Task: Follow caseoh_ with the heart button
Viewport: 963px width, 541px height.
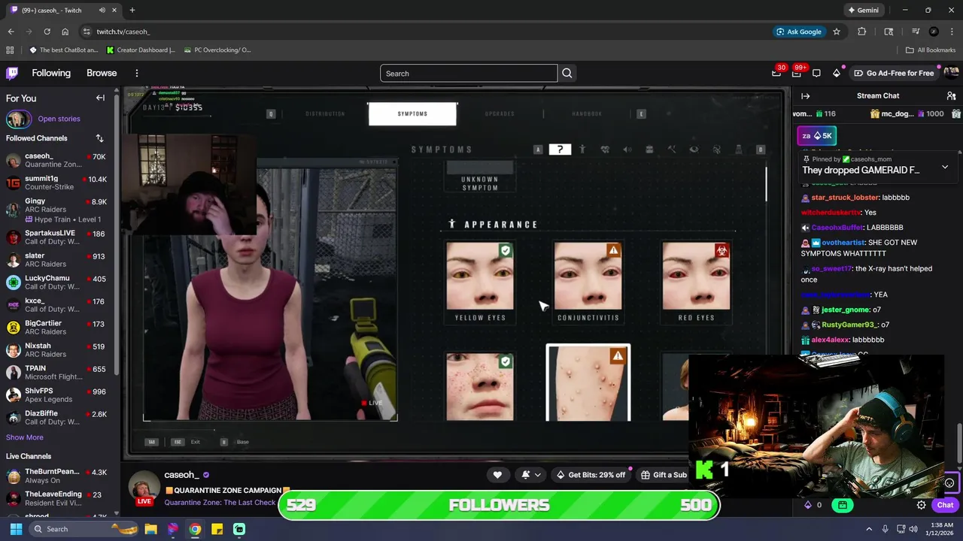Action: click(x=497, y=475)
